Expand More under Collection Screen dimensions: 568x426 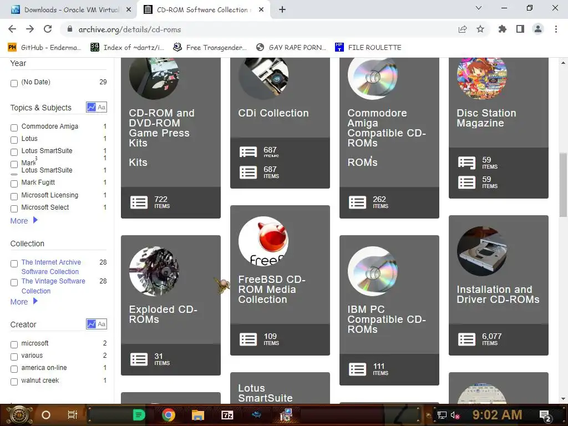[x=24, y=301]
